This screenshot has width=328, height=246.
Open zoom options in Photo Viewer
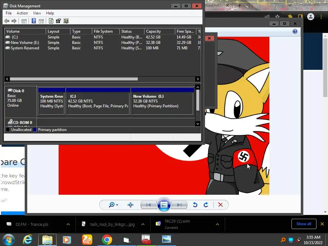(114, 205)
